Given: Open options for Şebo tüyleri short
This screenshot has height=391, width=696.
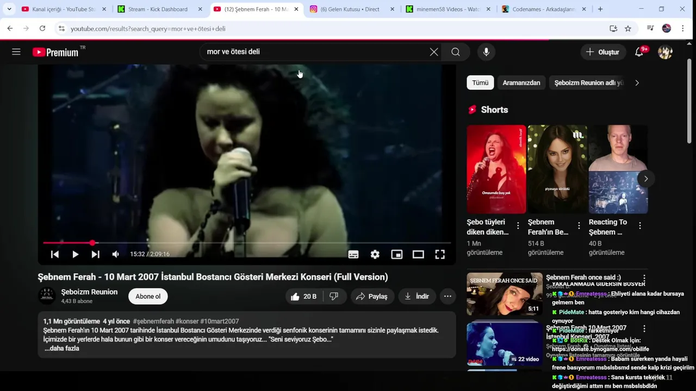Looking at the screenshot, I should click(x=518, y=225).
